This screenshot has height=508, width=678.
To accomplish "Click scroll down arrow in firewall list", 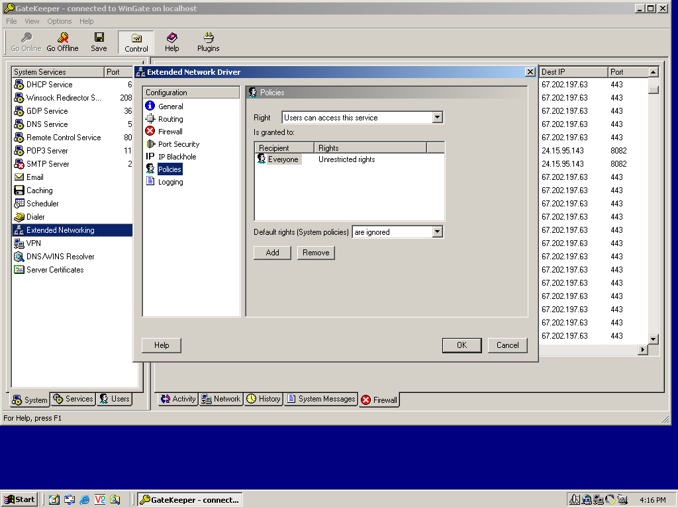I will click(654, 339).
